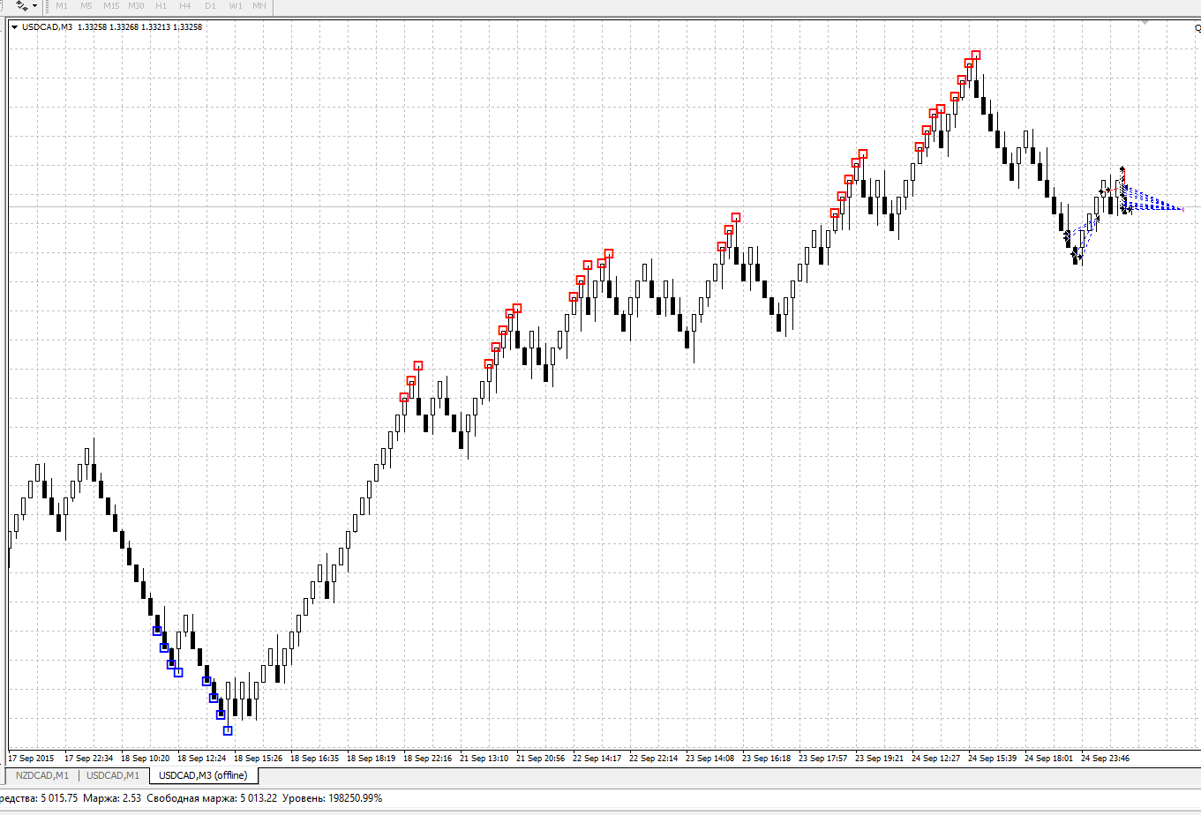The width and height of the screenshot is (1201, 815).
Task: Select the MN monthly timeframe
Action: pyautogui.click(x=259, y=5)
